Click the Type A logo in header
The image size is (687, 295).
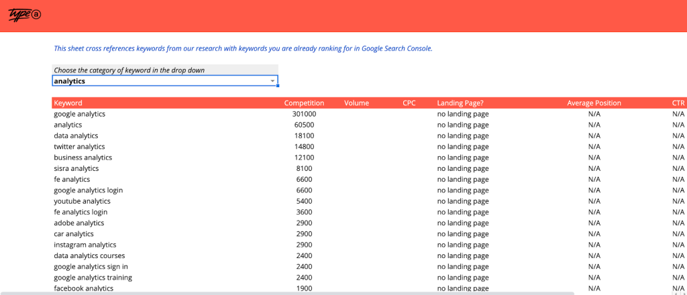click(25, 15)
